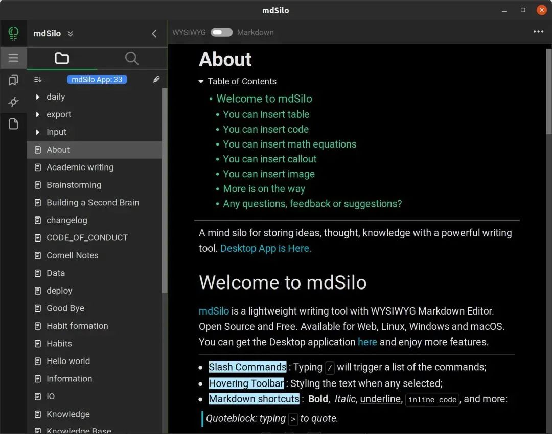Click the sort order icon
The image size is (552, 434).
pyautogui.click(x=38, y=79)
